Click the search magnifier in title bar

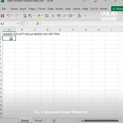pos(84,1)
